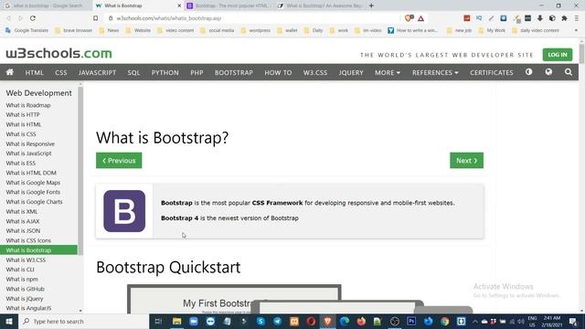Image resolution: width=585 pixels, height=329 pixels.
Task: Close the What is Bootstrap tab
Action: (179, 5)
